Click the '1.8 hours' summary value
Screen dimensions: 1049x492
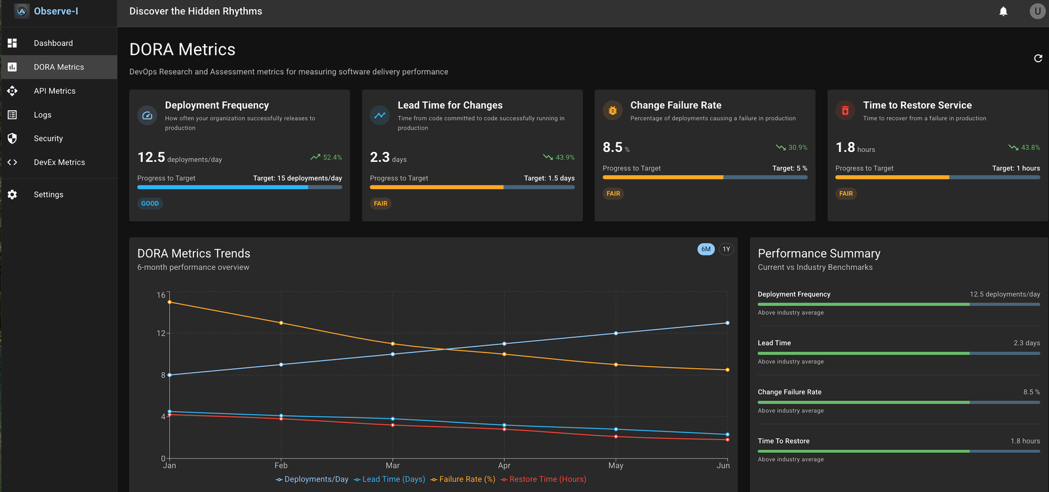pyautogui.click(x=1025, y=441)
